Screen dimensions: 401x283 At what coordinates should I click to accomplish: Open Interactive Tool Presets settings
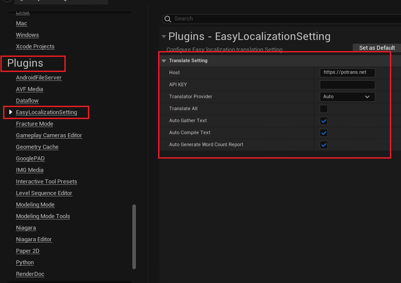click(x=47, y=181)
